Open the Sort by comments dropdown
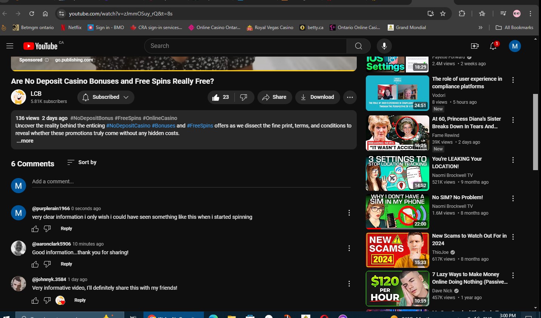541x318 pixels. click(x=82, y=162)
